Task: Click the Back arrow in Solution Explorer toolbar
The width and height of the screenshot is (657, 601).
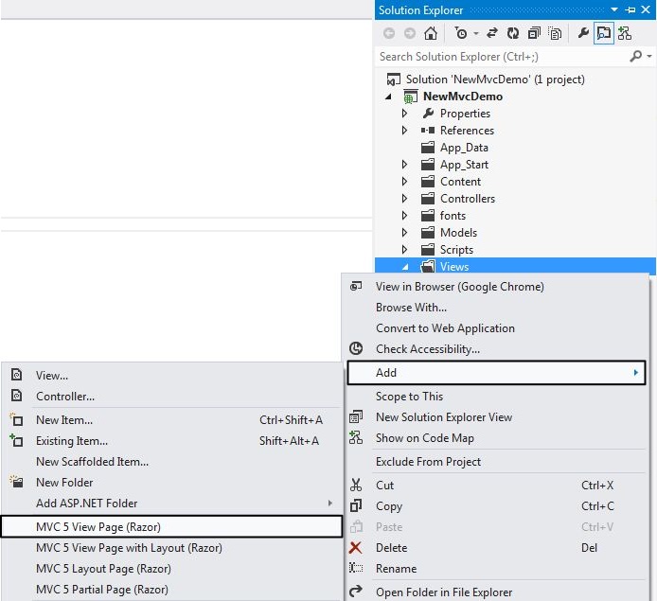Action: point(389,33)
